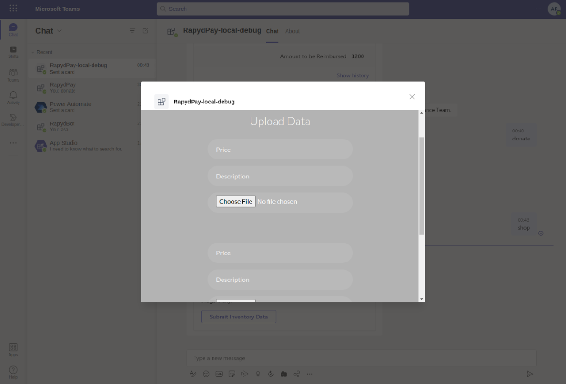Open the Help icon
Screen dimensions: 566x384
[13, 372]
